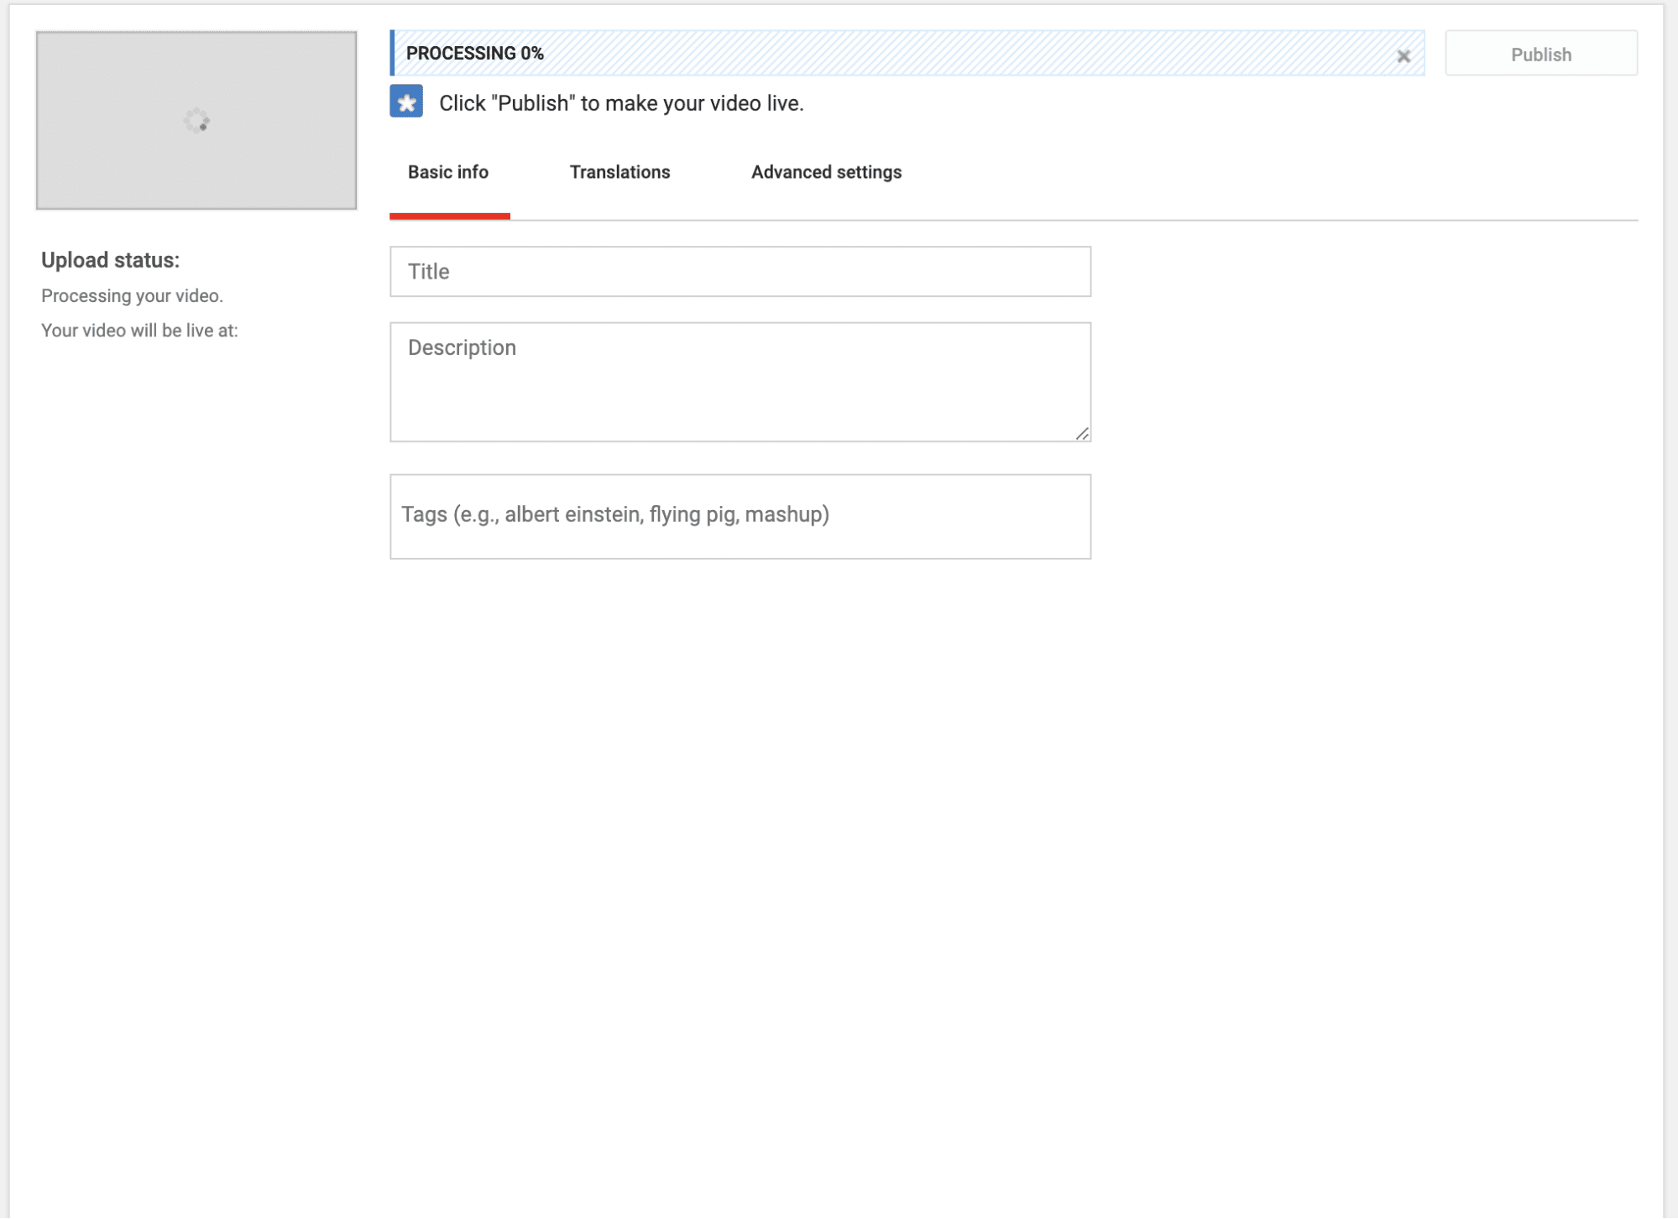Click the 'Processing your video.' status text

click(132, 296)
